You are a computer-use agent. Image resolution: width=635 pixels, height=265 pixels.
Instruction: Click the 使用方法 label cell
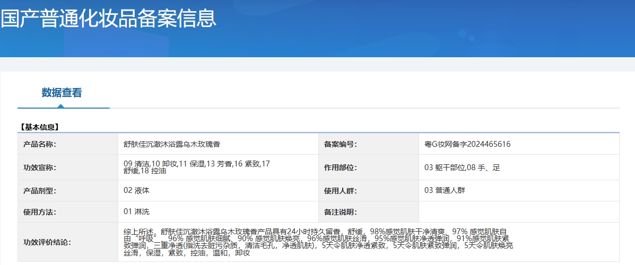(40, 212)
